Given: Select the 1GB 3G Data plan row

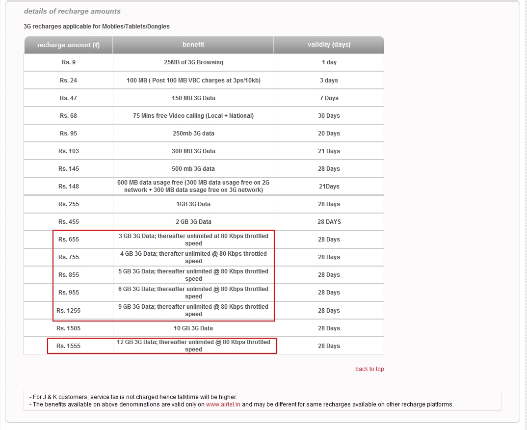Looking at the screenshot, I should coord(193,204).
